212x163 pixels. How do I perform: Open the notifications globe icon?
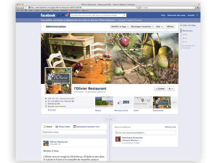click(x=67, y=15)
